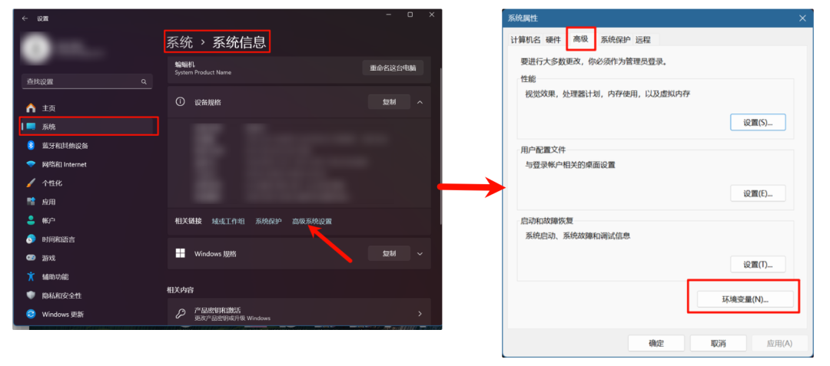This screenshot has width=830, height=366.
Task: Open the 高级系统设置 link
Action: [x=312, y=221]
